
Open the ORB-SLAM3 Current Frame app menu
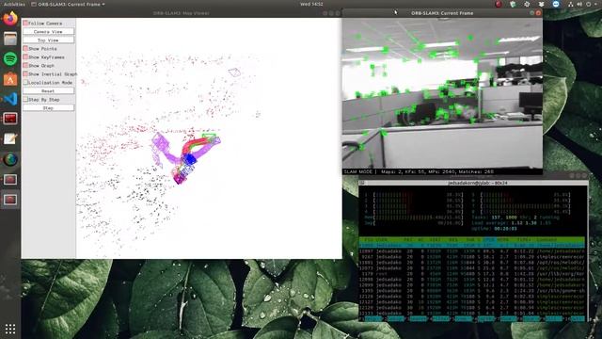[68, 4]
